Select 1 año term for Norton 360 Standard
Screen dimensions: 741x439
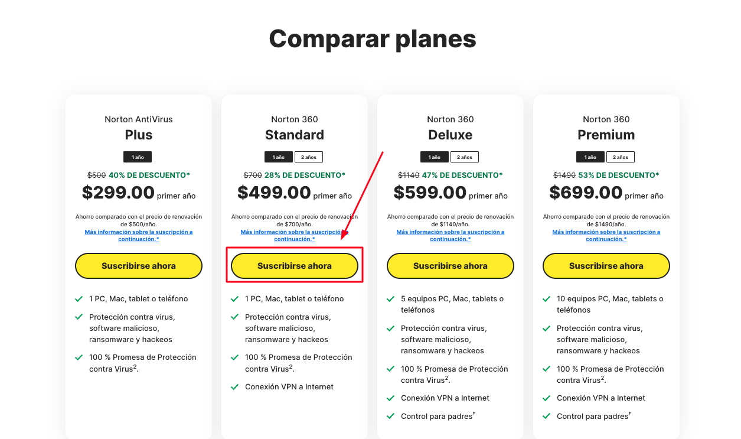279,157
